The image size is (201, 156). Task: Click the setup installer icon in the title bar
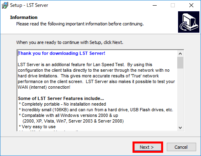[5, 5]
